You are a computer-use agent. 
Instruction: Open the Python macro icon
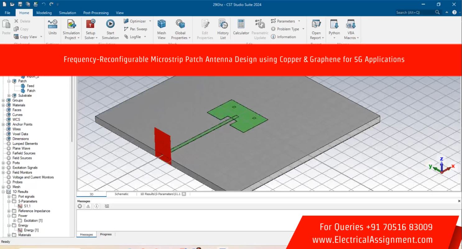334,24
